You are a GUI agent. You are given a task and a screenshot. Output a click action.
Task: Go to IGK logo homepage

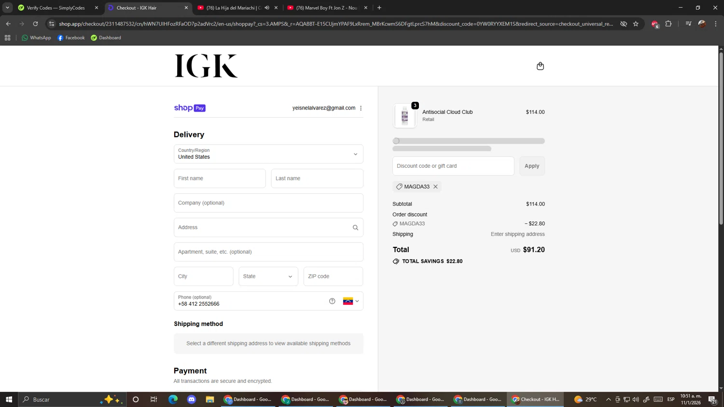pos(206,66)
